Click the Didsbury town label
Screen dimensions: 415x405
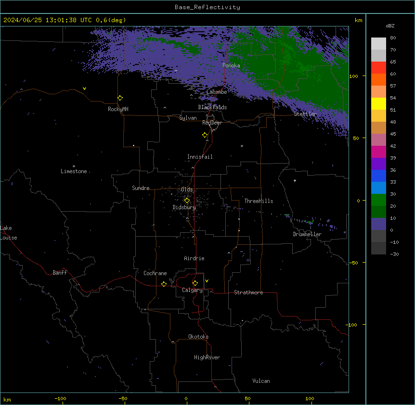184,207
